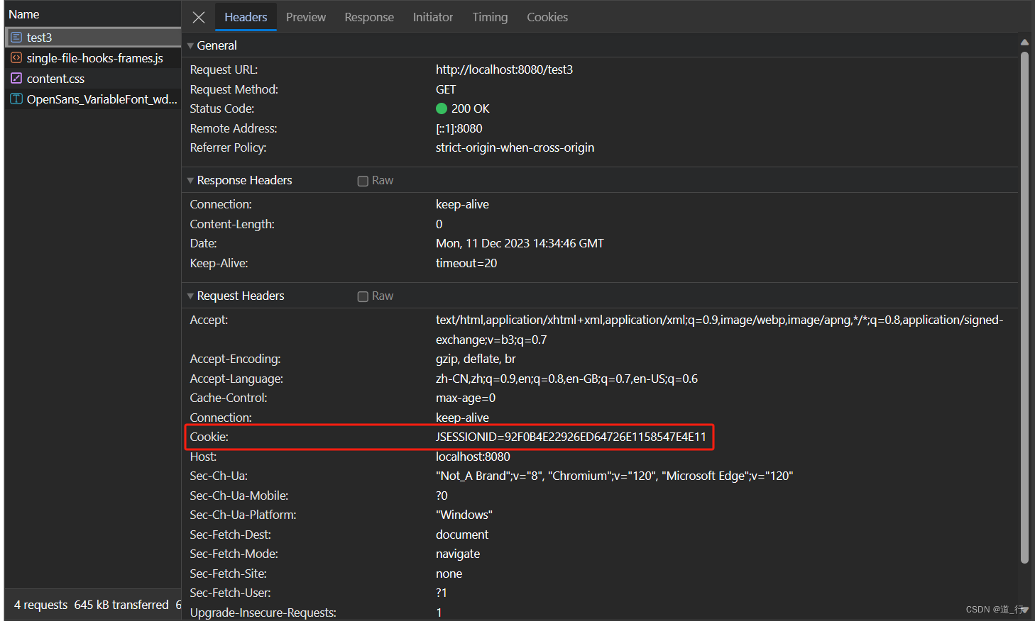1035x621 pixels.
Task: Click the Referrer Policy: label
Action: coord(228,147)
